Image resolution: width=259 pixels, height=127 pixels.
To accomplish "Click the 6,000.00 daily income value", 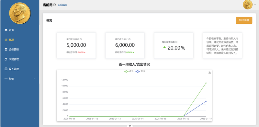I will coord(125,45).
